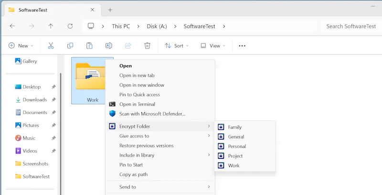Click This PC in address bar
382x195 pixels.
121,26
